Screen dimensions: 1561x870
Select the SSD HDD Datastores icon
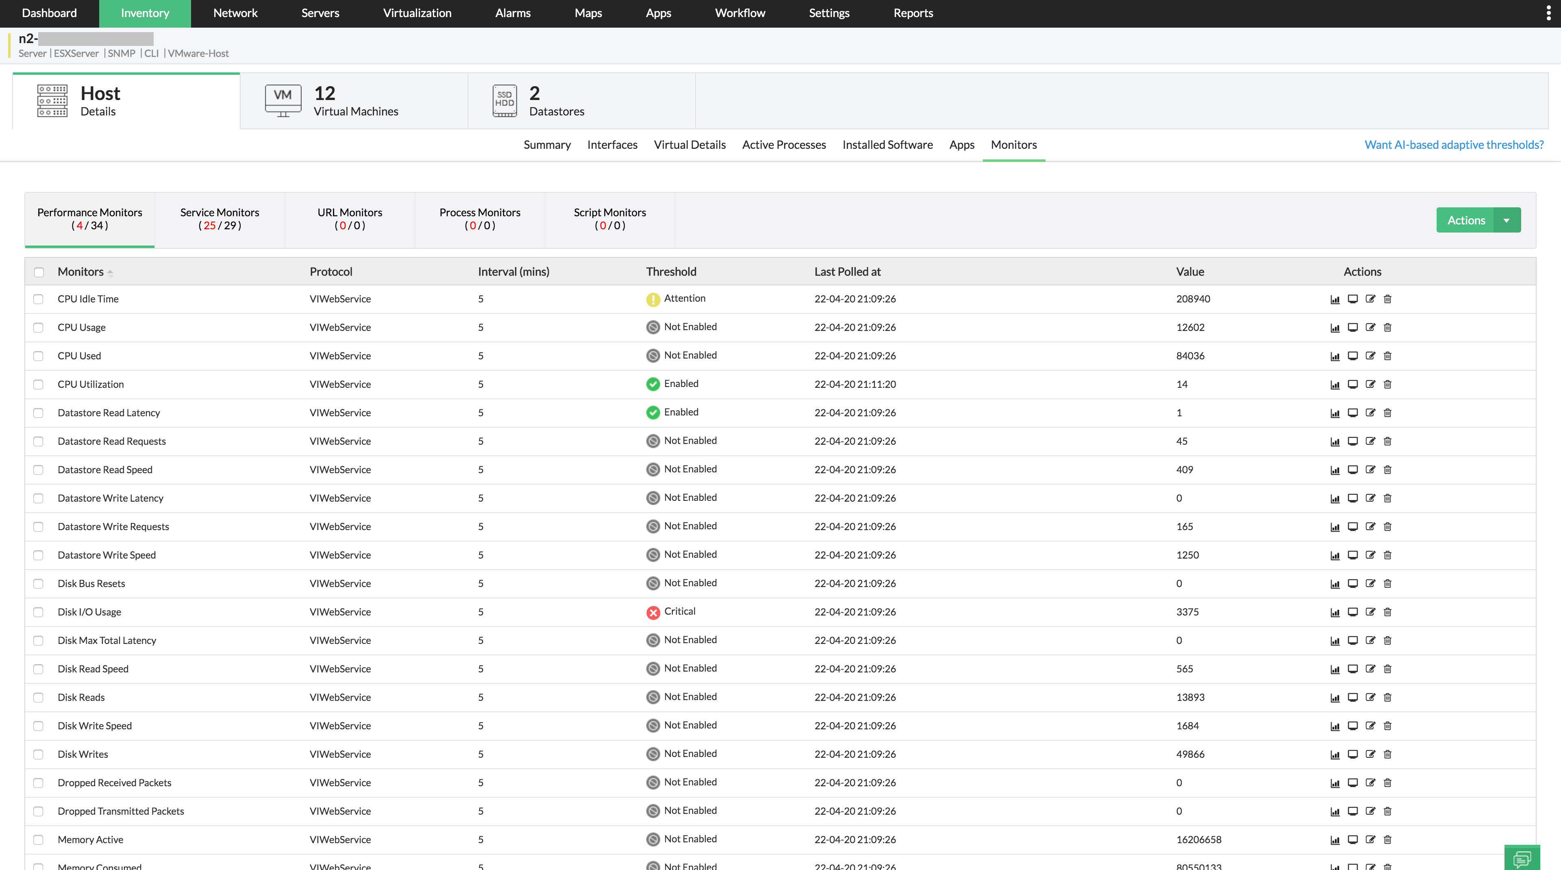click(x=504, y=100)
